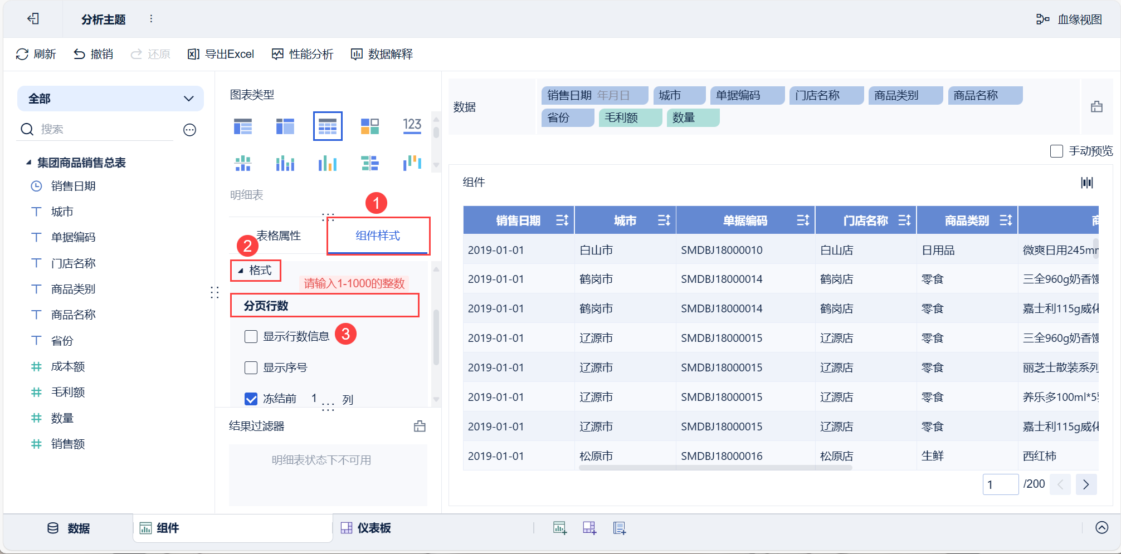The image size is (1121, 554).
Task: Choose the horizontal stacked bar chart icon
Action: click(370, 163)
